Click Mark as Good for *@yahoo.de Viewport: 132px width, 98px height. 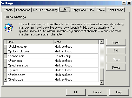tap(76, 79)
